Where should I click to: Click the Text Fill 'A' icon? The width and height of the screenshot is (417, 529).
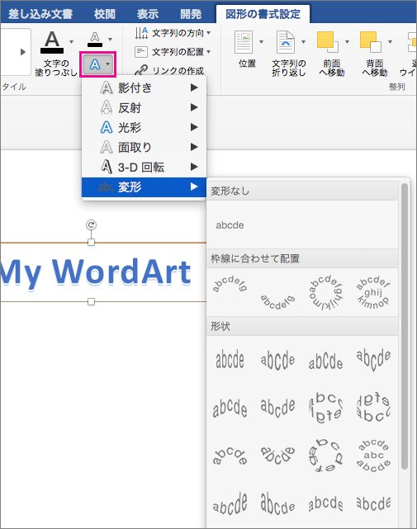tap(52, 42)
